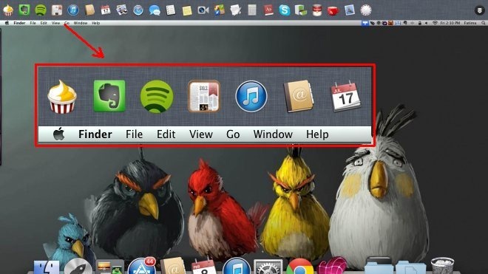Viewport: 488px width, 274px height.
Task: Open System Preferences gear in the Dock
Action: (268, 267)
